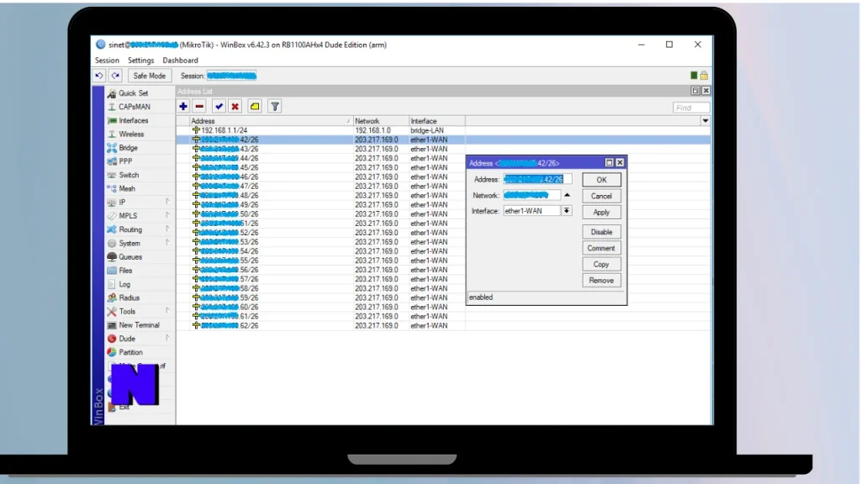This screenshot has width=861, height=484.
Task: Click Comment in the Address dialog
Action: click(601, 248)
